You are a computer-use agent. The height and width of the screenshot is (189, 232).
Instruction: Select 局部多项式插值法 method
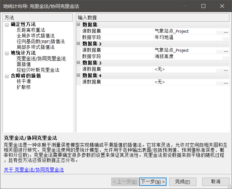pos(36,47)
